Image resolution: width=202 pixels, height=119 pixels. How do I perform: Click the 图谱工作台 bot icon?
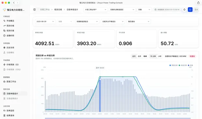4,82
